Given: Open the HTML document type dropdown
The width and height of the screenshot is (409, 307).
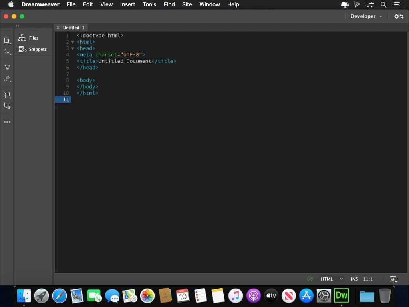Looking at the screenshot, I should pyautogui.click(x=331, y=279).
